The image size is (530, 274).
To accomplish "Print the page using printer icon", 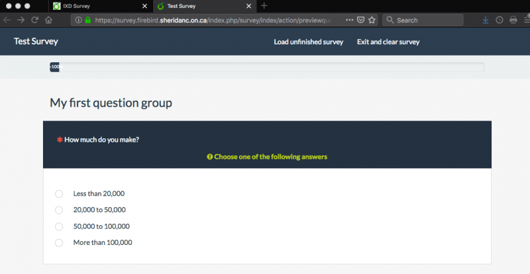I will 513,20.
